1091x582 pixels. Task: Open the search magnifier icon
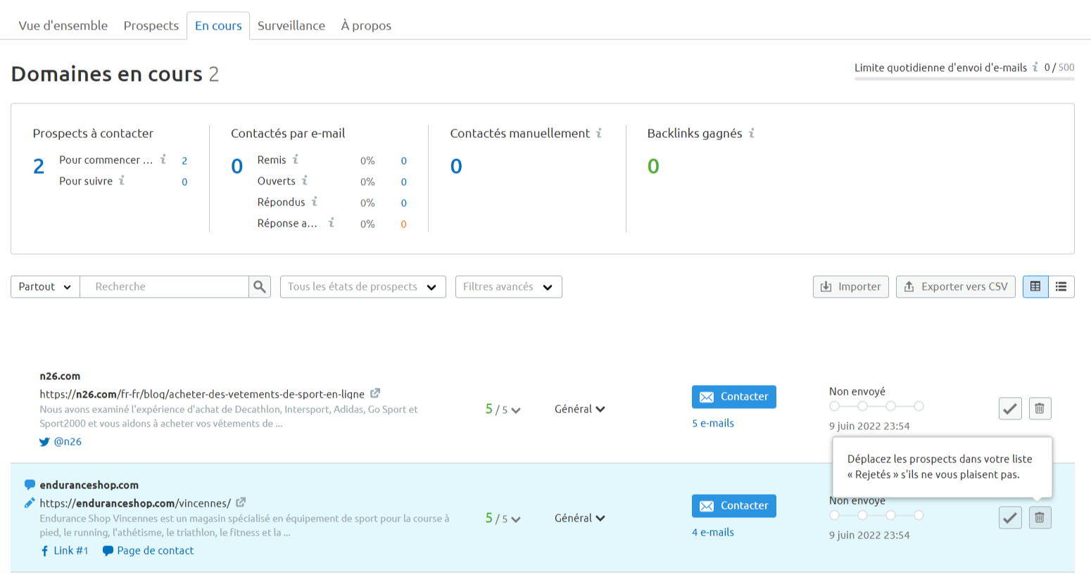(x=259, y=286)
